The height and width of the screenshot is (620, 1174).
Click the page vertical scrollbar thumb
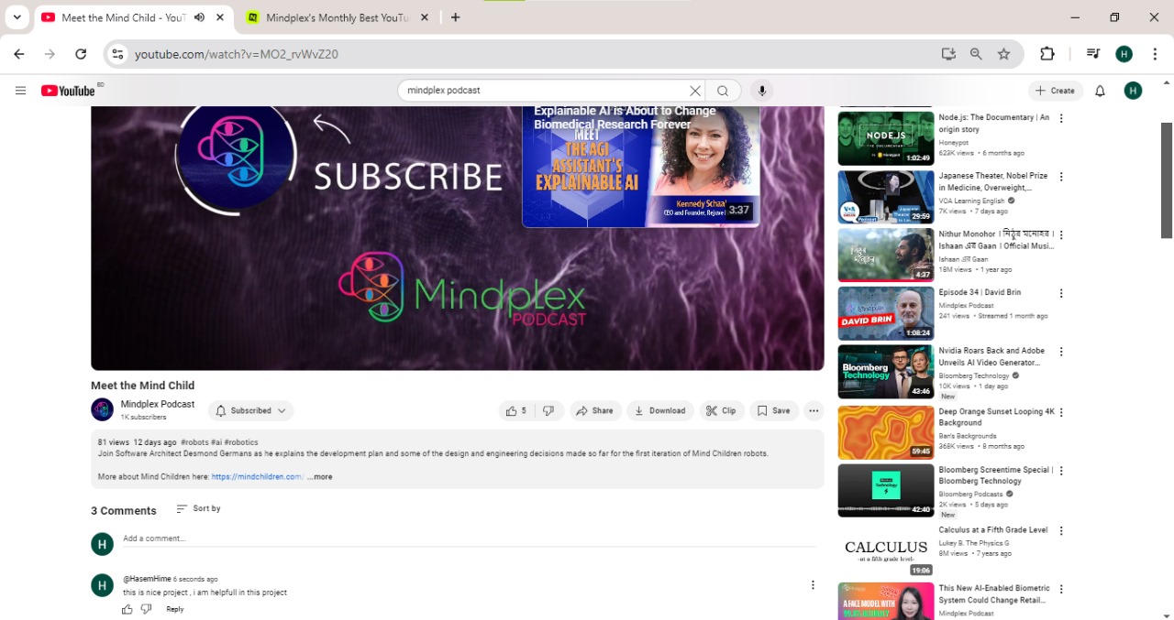[x=1167, y=180]
